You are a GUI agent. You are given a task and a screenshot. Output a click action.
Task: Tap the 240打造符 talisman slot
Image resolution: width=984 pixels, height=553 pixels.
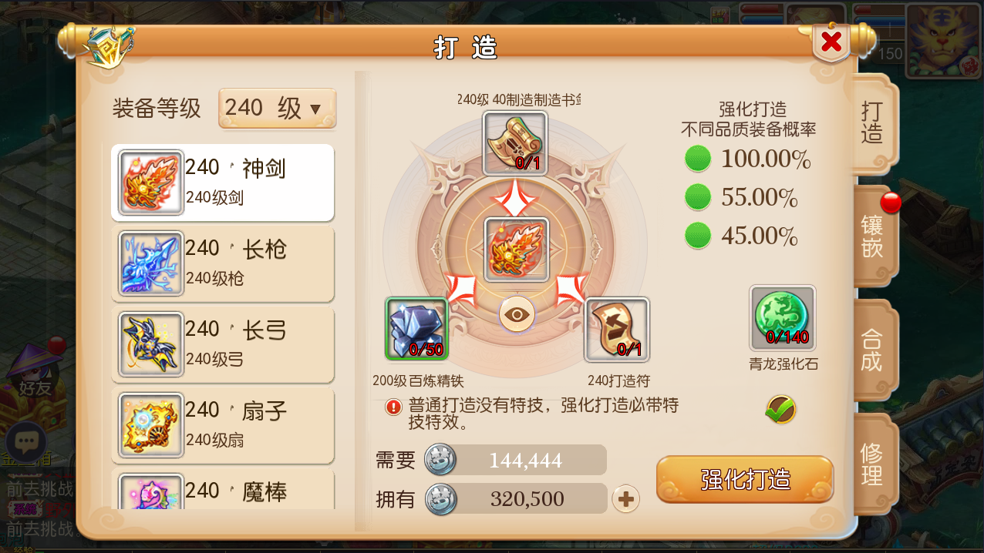click(617, 330)
